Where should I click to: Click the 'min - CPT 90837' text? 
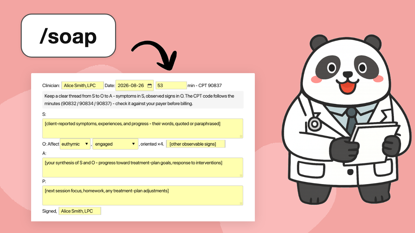205,85
